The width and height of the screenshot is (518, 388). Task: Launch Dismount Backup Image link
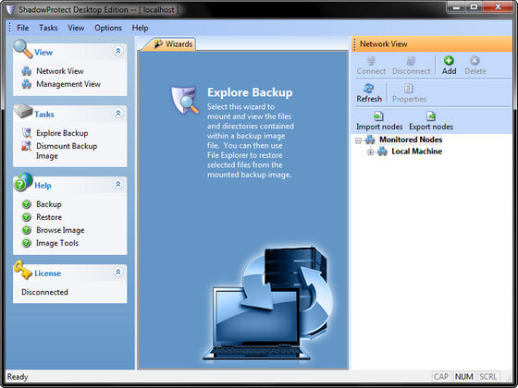tap(67, 151)
